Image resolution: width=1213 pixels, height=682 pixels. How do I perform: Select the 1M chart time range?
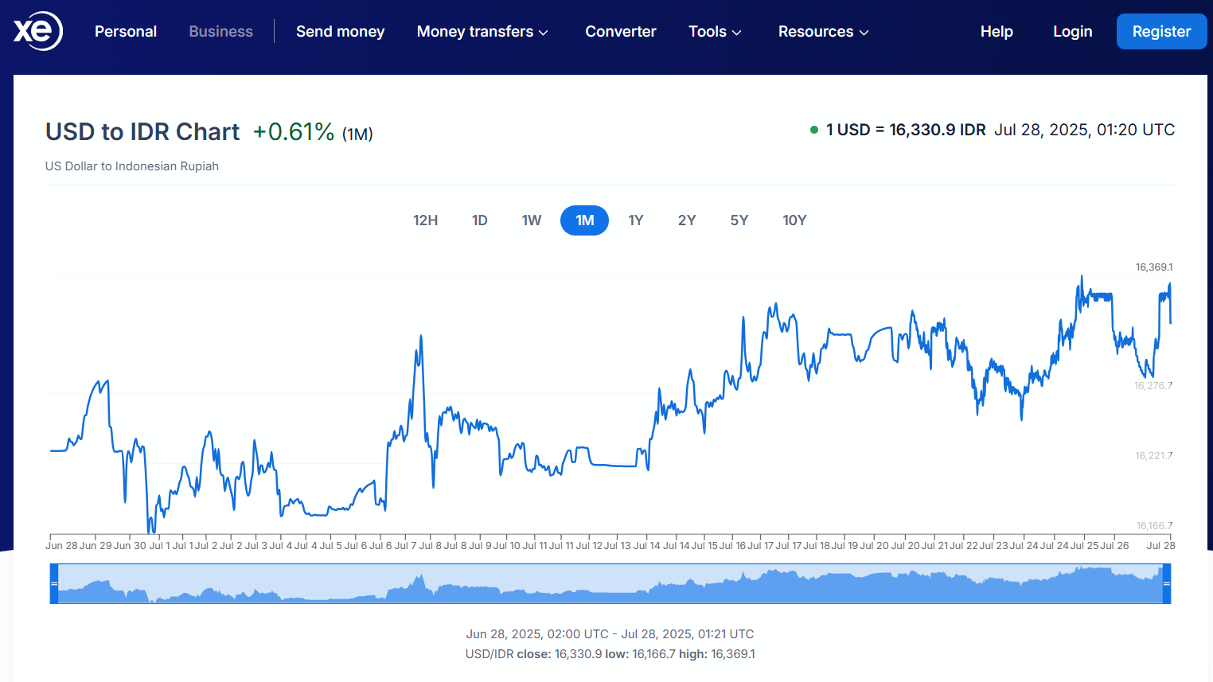point(584,220)
